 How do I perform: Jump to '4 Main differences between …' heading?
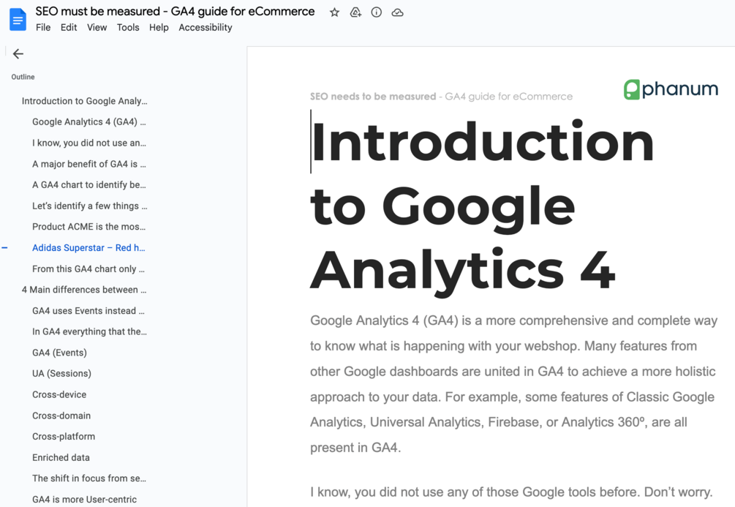pos(84,290)
